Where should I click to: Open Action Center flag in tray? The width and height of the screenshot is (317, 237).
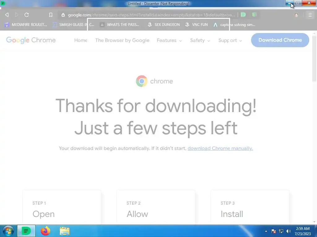(x=274, y=231)
